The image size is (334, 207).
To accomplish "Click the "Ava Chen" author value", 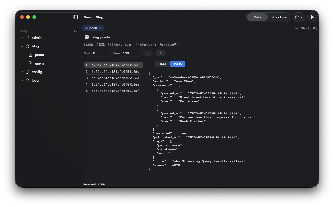I will click(184, 81).
